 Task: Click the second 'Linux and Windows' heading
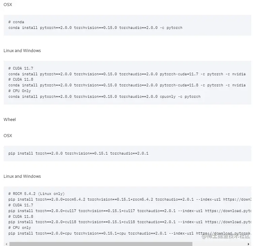22,176
